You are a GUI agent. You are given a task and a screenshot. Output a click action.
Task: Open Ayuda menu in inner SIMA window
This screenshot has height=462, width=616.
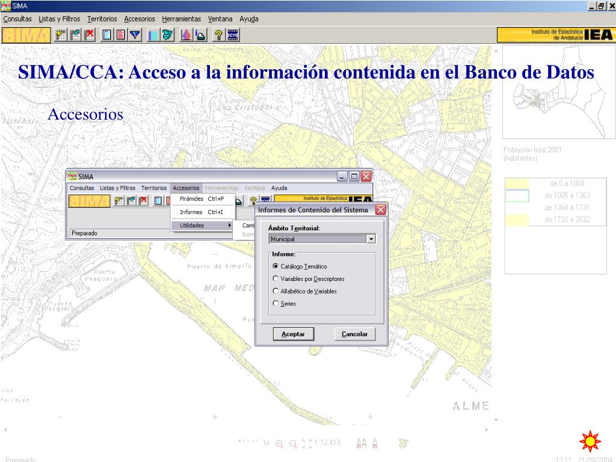[x=279, y=188]
